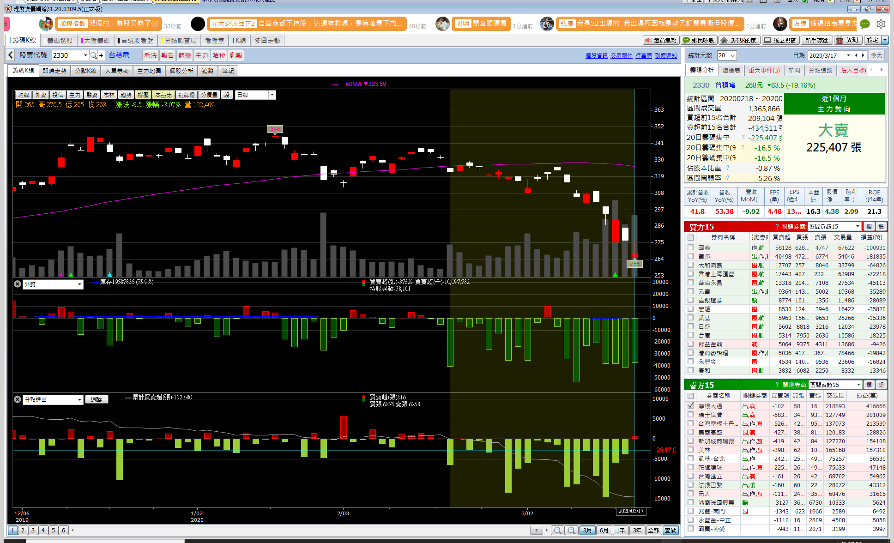Check the checkbox for 花旗環球
The image size is (894, 543).
pyautogui.click(x=691, y=467)
